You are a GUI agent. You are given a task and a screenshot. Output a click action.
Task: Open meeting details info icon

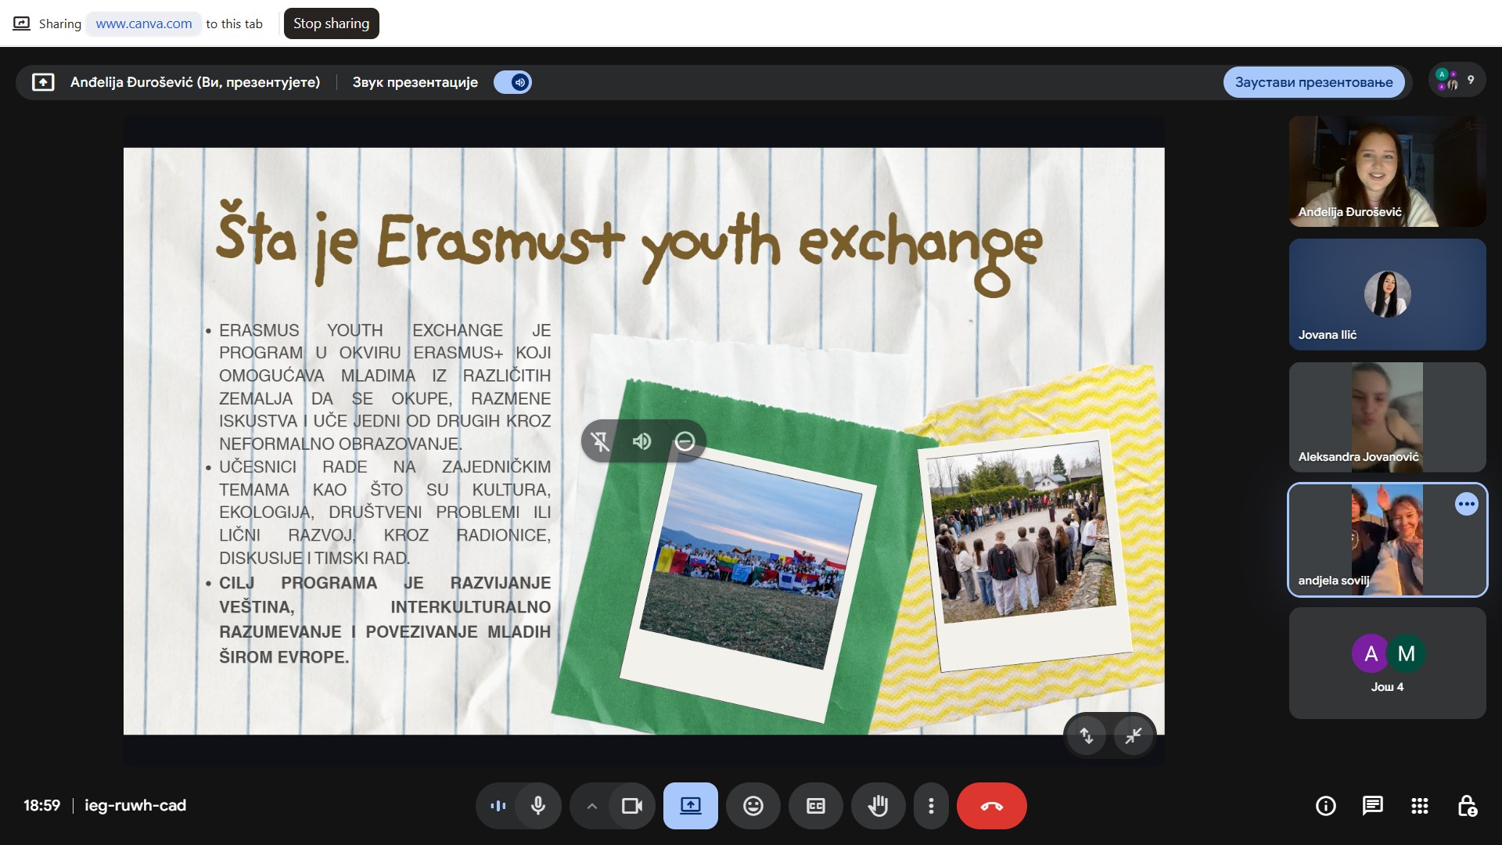pyautogui.click(x=1326, y=806)
